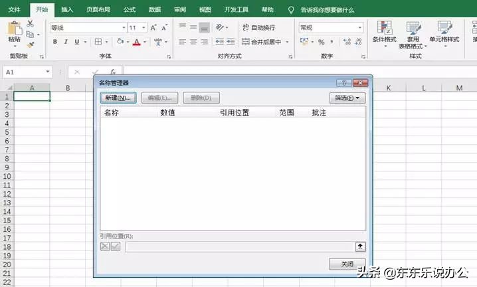The image size is (477, 287).
Task: Apply red font color with the A icon
Action: 137,42
